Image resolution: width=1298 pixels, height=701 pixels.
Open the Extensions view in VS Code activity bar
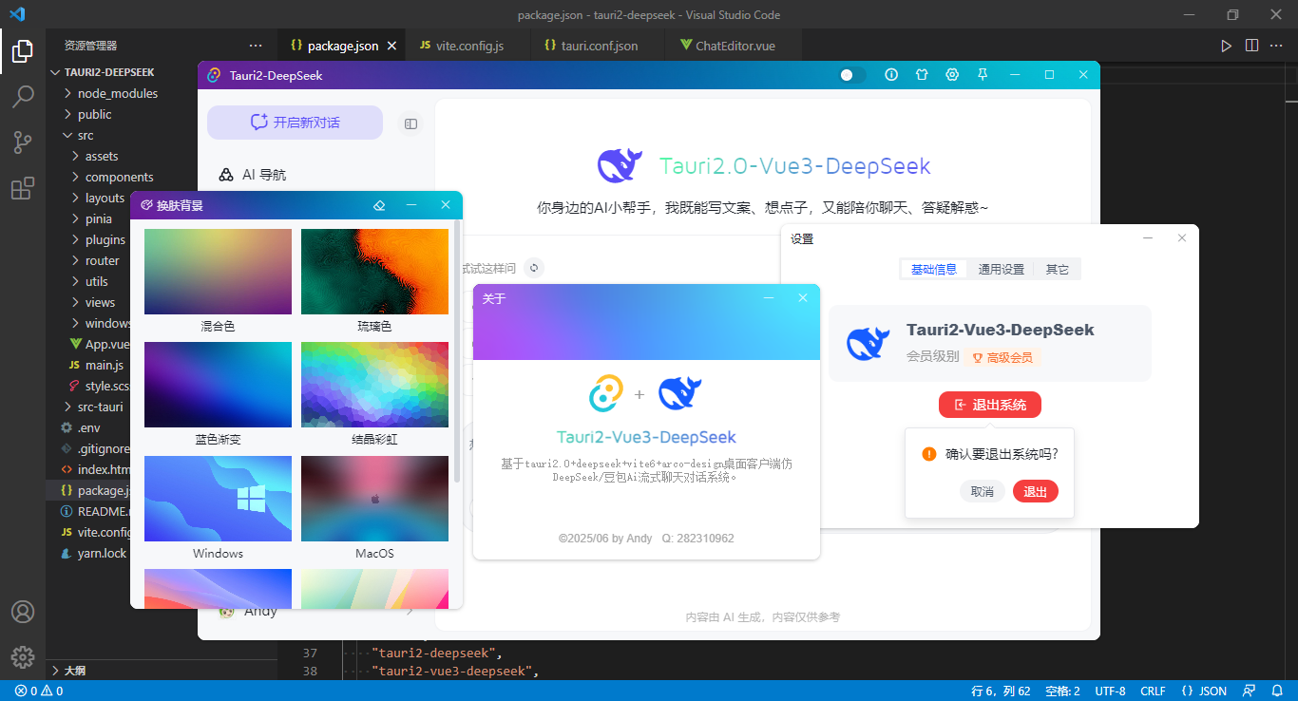pyautogui.click(x=22, y=188)
